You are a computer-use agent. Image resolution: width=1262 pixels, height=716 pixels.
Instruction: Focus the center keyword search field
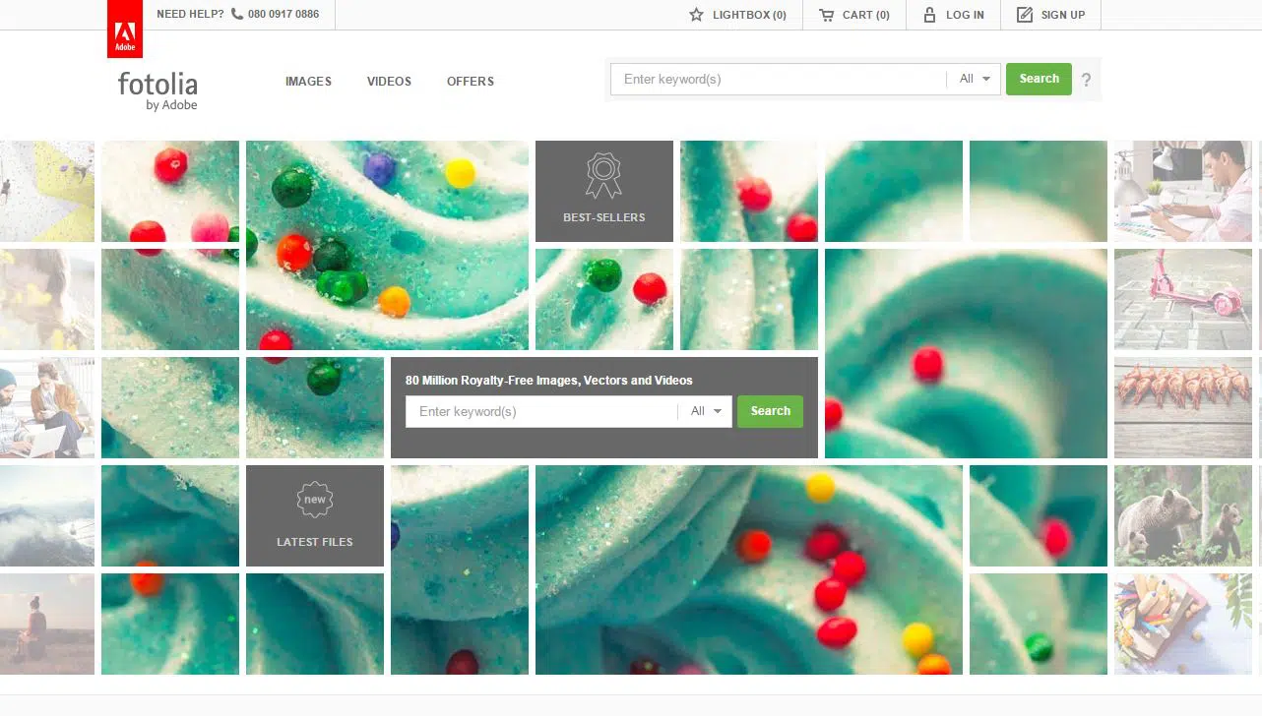541,411
